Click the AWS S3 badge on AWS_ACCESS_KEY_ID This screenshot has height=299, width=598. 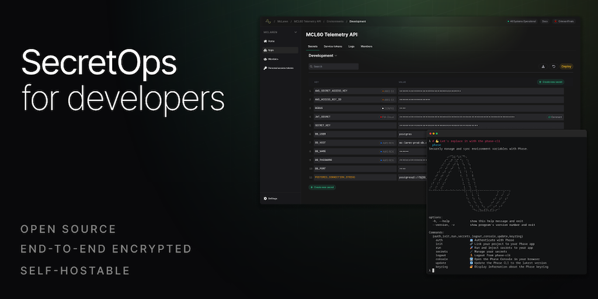click(x=388, y=99)
